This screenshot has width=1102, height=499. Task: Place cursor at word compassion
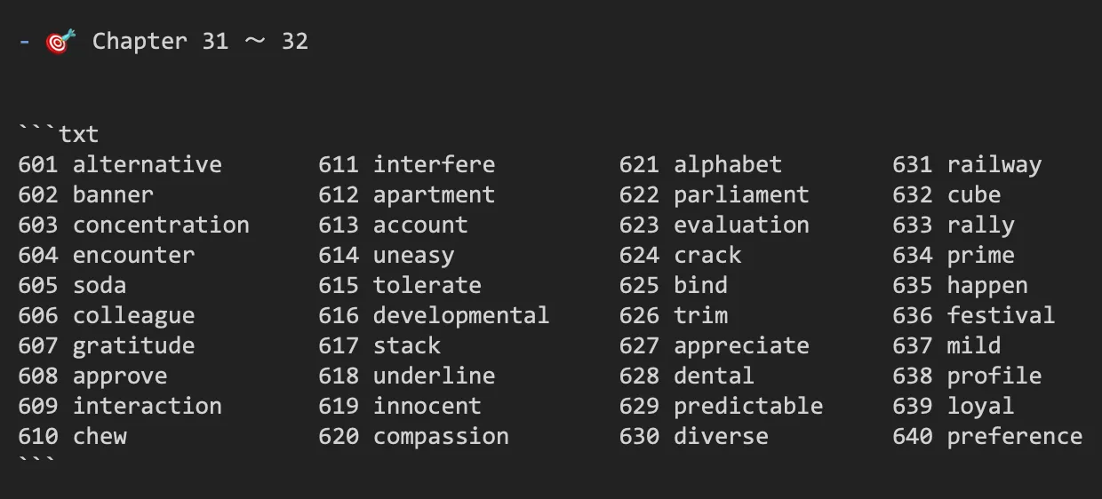click(441, 436)
